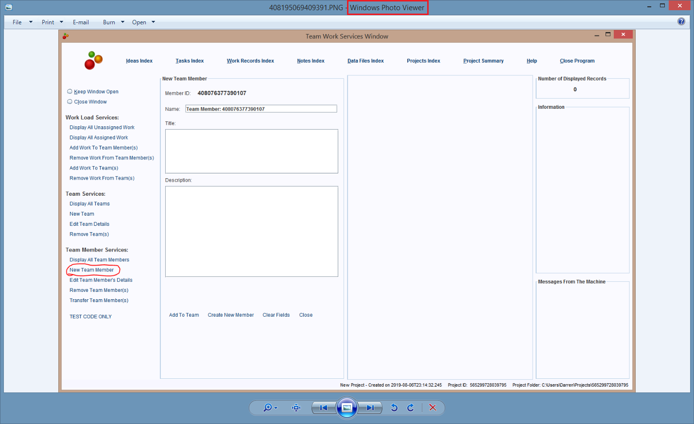694x424 pixels.
Task: Expand the Print menu dropdown
Action: [52, 22]
